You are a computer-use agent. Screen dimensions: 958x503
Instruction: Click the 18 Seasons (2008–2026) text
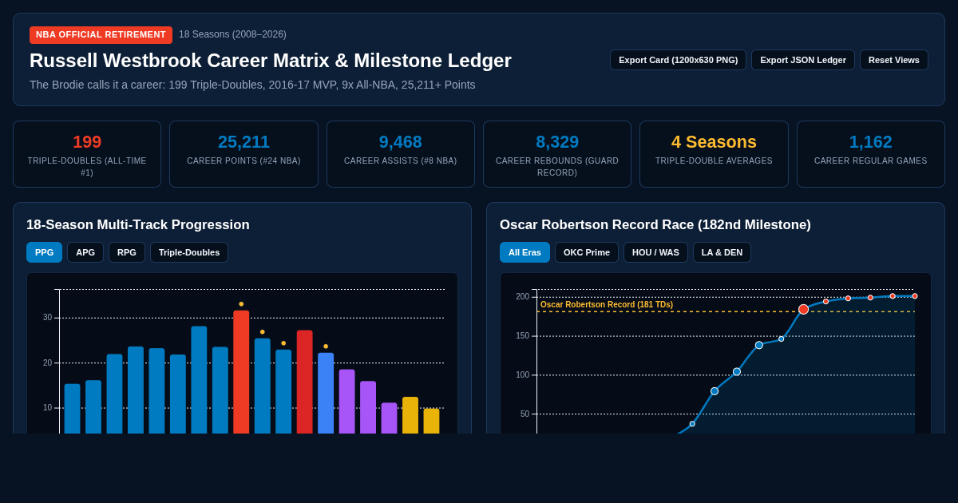click(232, 34)
